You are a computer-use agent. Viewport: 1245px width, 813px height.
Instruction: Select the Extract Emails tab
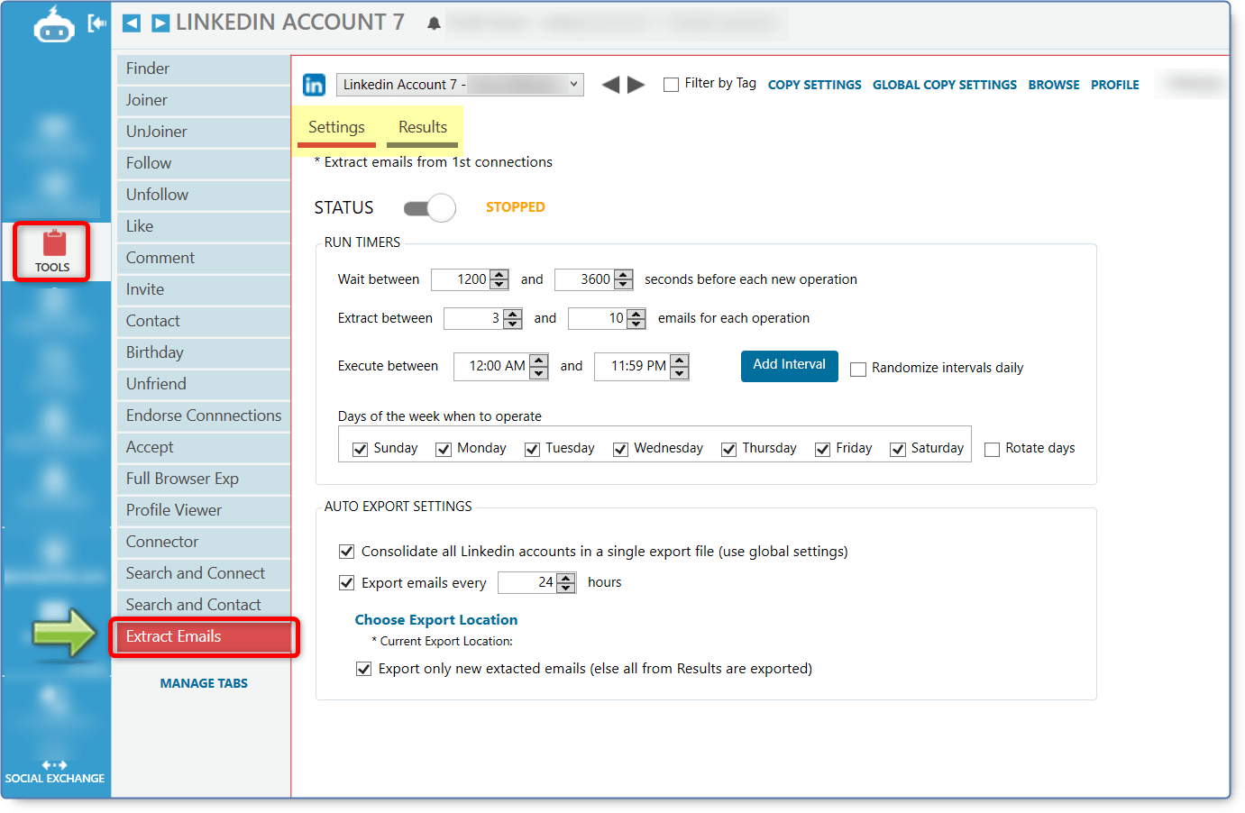tap(204, 637)
